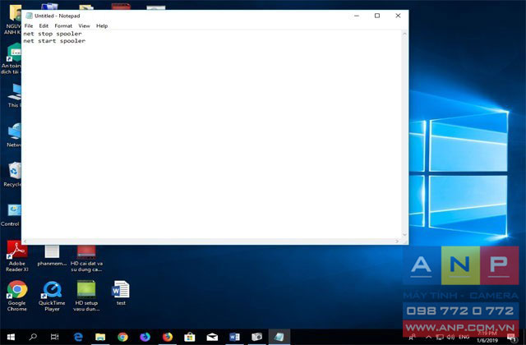Minimize the Notepad window

[357, 16]
